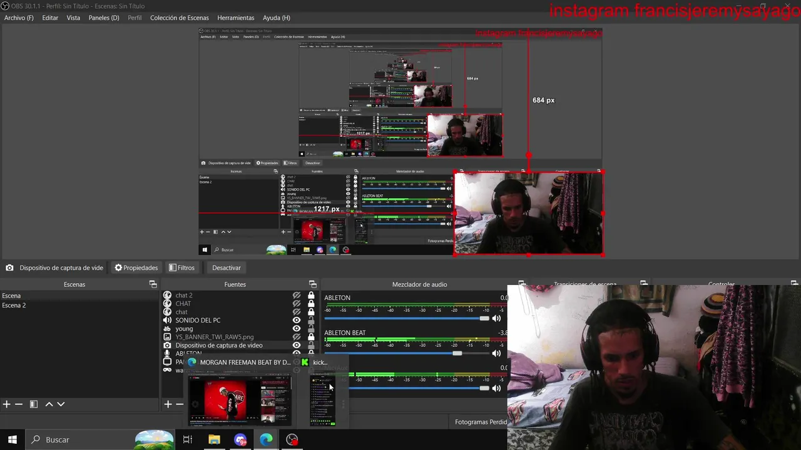801x450 pixels.
Task: Move the scene up with the arrow
Action: [49, 404]
